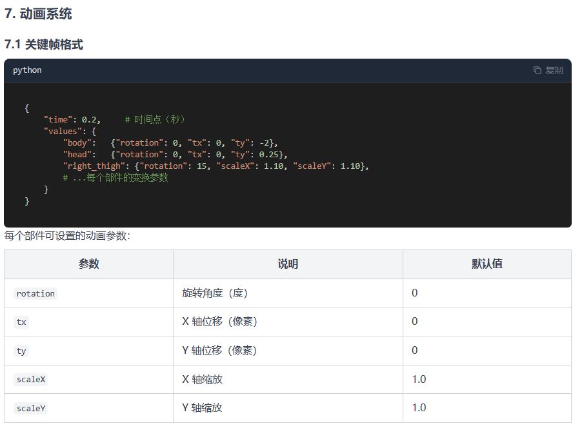Viewport: 582px width, 428px height.
Task: Select the tx parameter tag in table
Action: click(x=22, y=322)
